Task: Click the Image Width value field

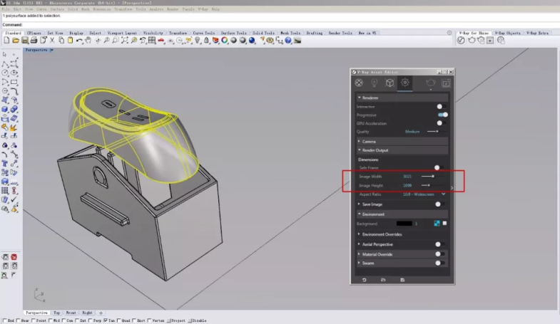Action: click(x=407, y=176)
